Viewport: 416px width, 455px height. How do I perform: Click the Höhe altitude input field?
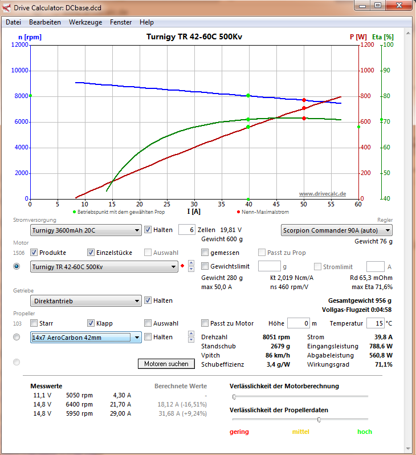[x=298, y=323]
